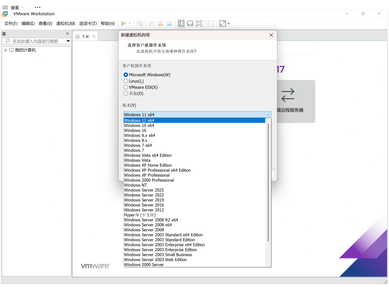The width and height of the screenshot is (389, 287).
Task: Expand the 我的计算机 tree node
Action: tap(5, 50)
